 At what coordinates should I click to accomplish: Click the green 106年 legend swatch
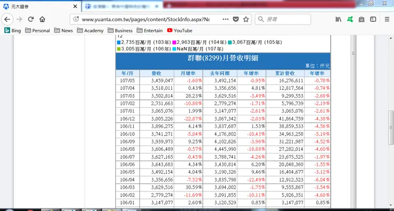[x=119, y=49]
